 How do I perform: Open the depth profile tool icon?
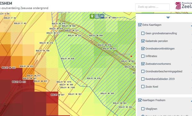point(97,16)
